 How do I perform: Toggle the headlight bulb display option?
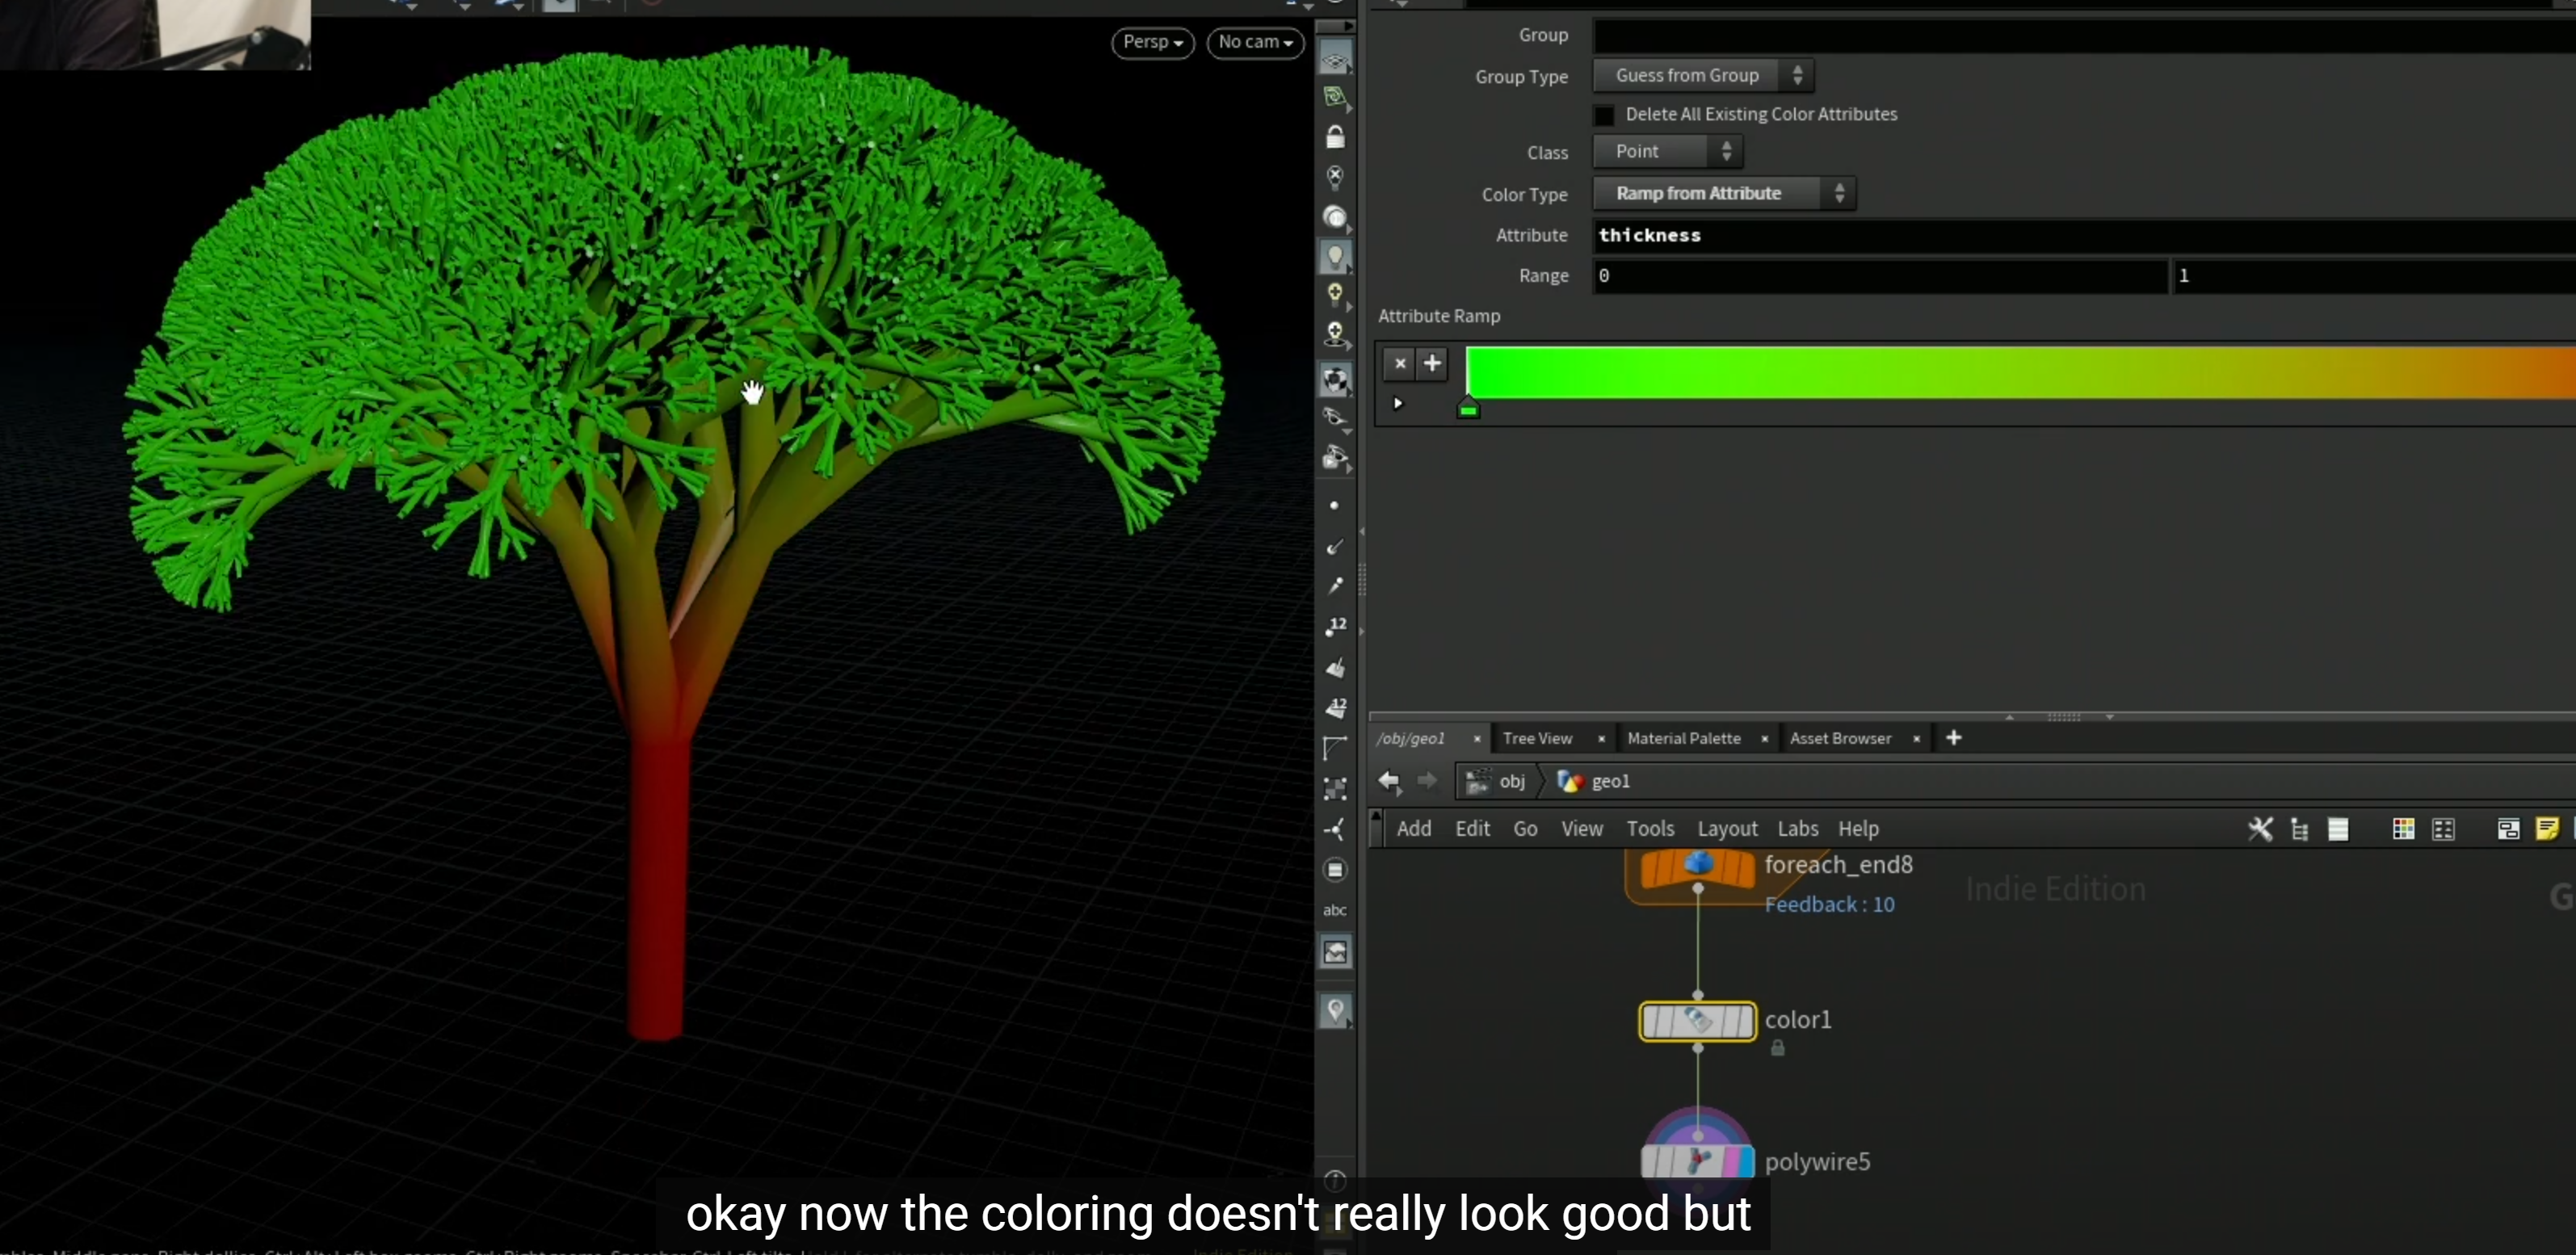pos(1335,256)
